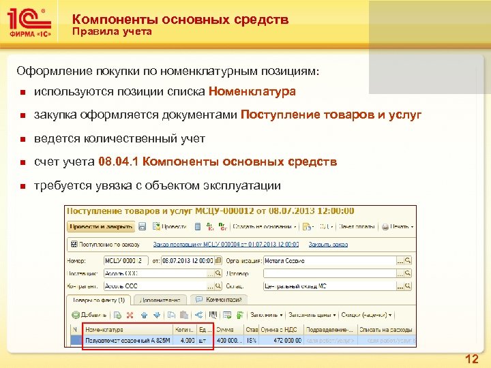Click the Провести и закрыть button
Screen dimensions: 491x368
tap(101, 226)
